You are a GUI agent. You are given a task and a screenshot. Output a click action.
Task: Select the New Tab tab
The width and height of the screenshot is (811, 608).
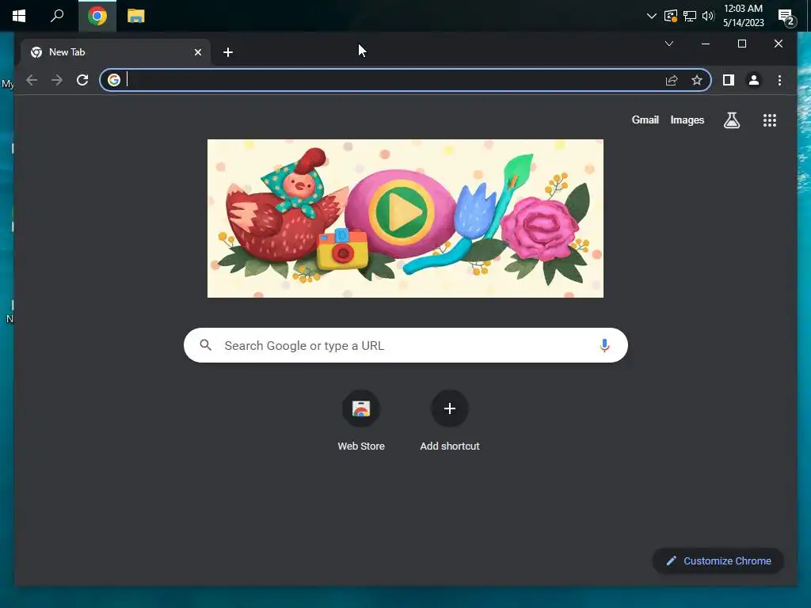point(116,52)
